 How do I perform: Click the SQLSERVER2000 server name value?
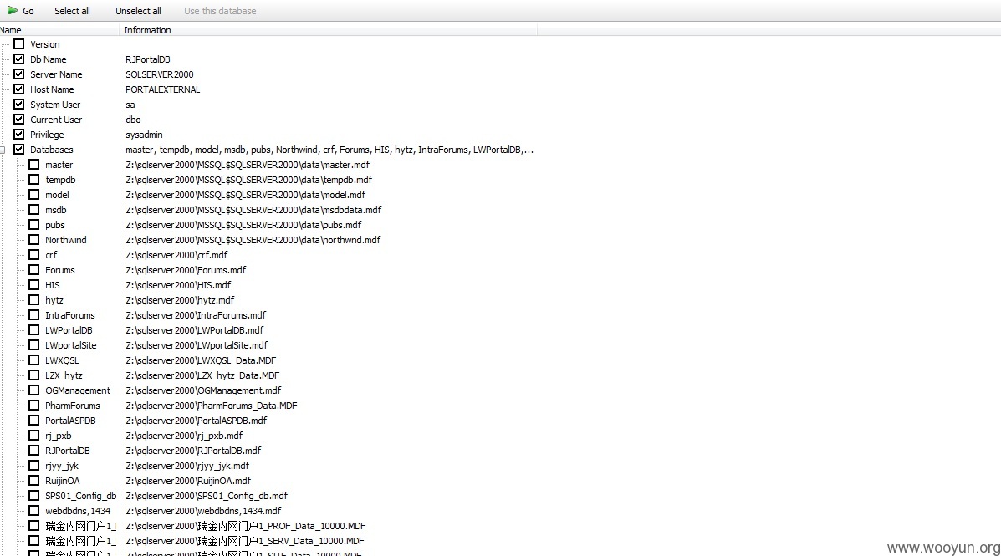click(160, 74)
